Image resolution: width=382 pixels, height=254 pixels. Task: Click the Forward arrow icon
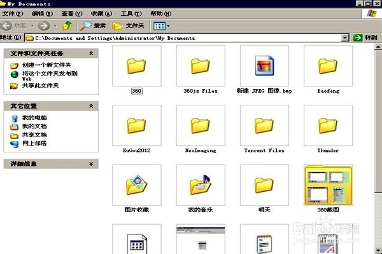[44, 25]
